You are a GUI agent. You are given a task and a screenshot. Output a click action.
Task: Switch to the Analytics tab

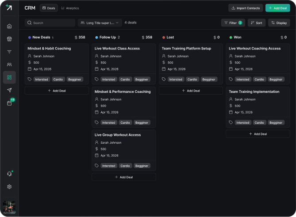[x=70, y=8]
